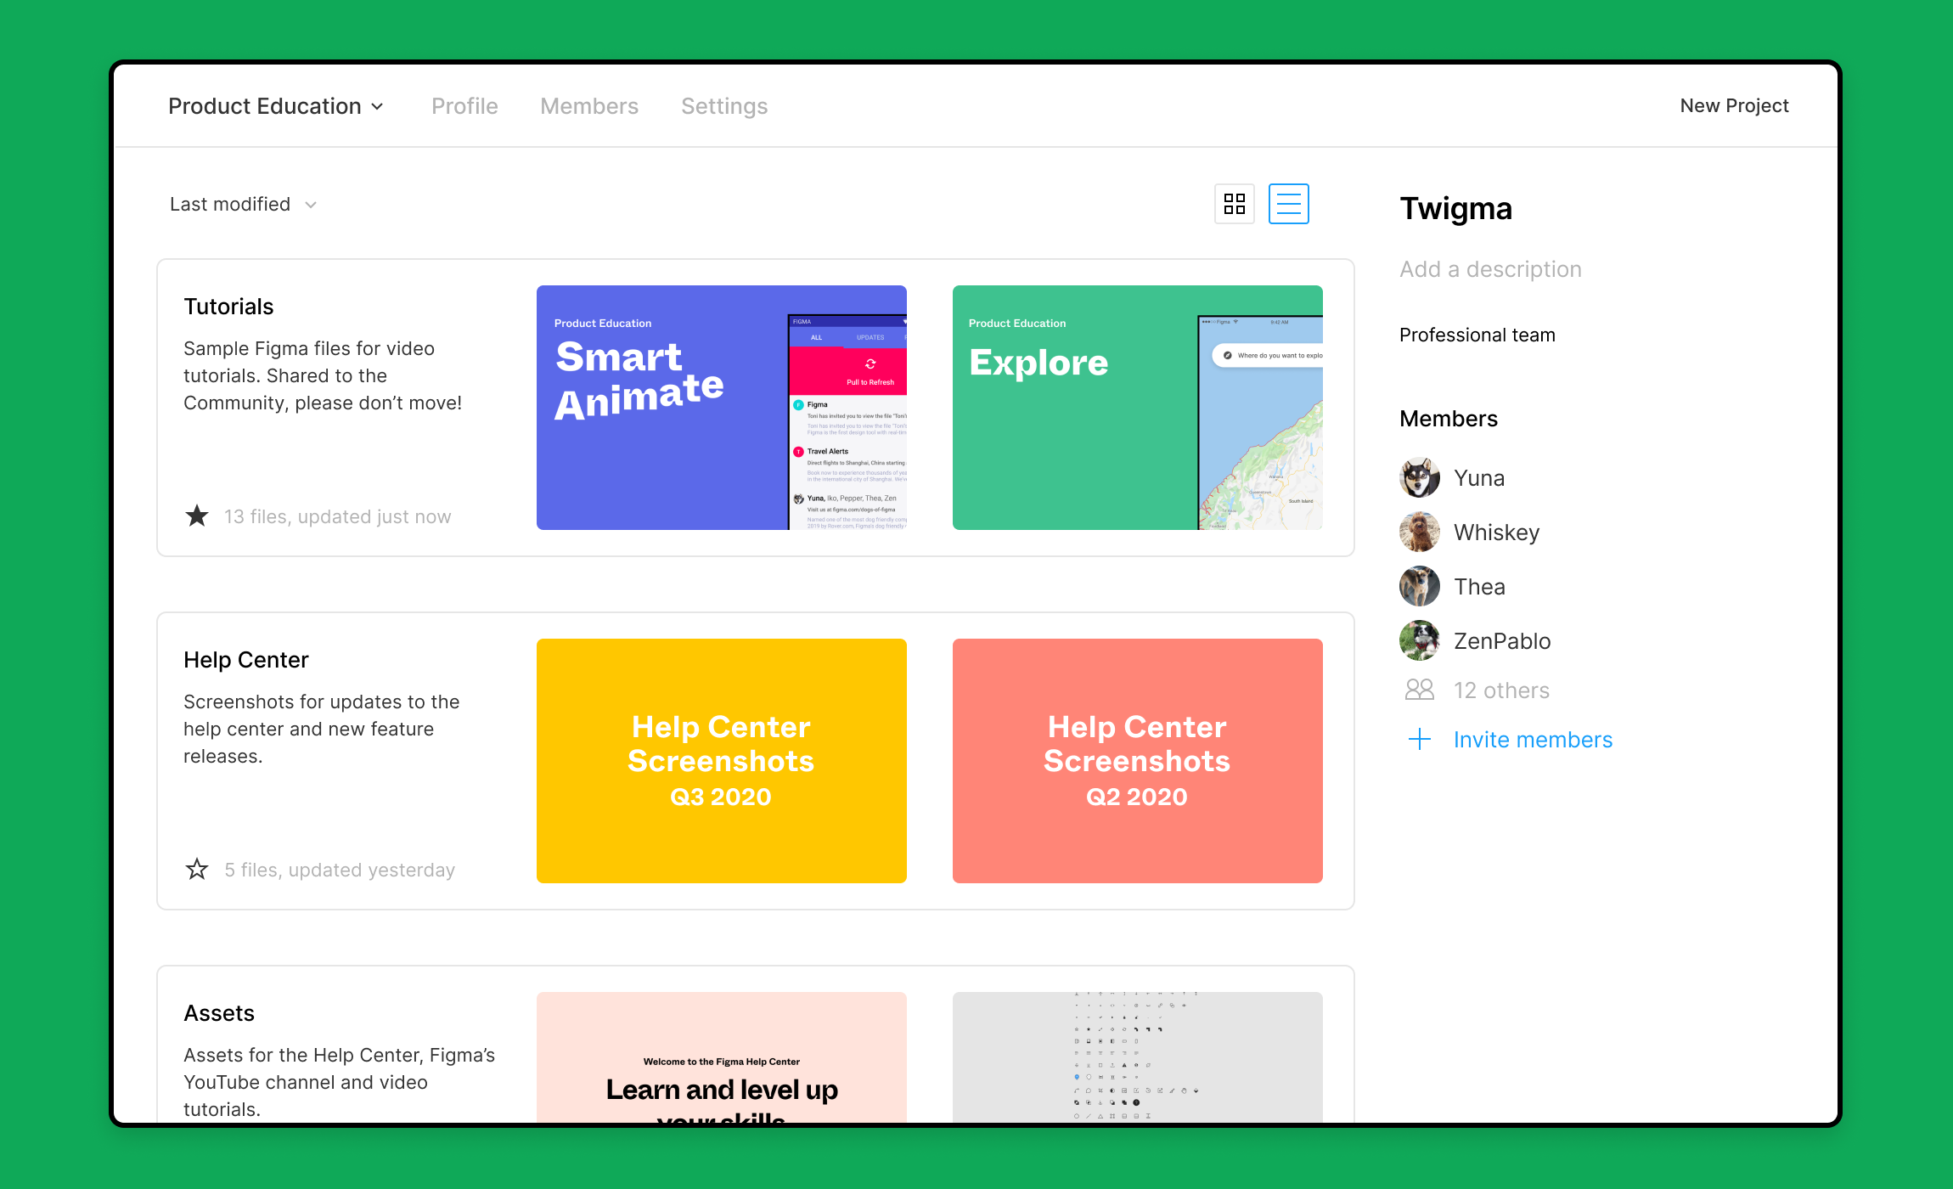Select Settings tab

pyautogui.click(x=725, y=104)
